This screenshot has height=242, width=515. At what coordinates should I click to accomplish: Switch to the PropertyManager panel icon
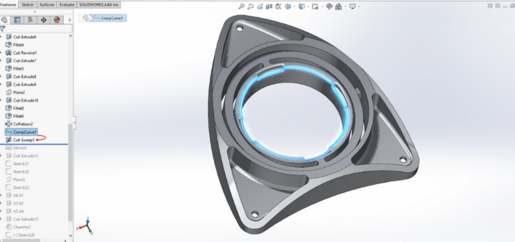pos(18,20)
